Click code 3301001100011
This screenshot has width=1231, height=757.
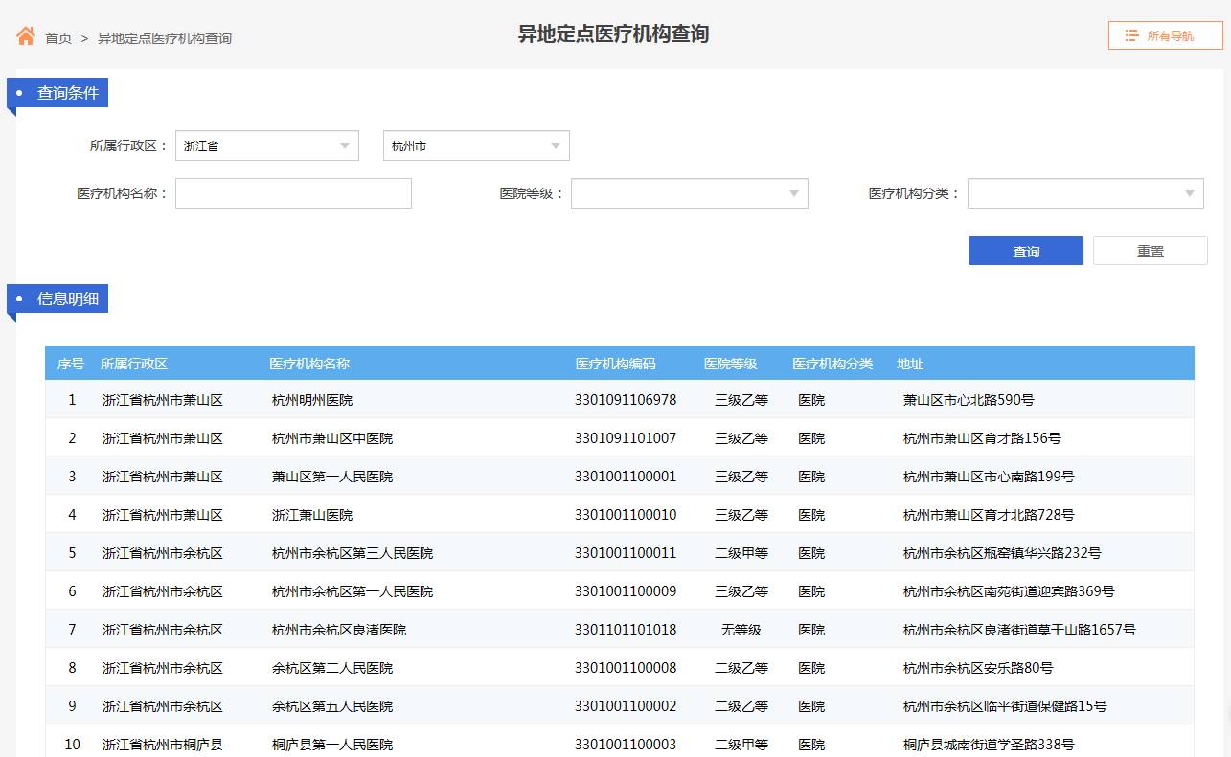626,553
